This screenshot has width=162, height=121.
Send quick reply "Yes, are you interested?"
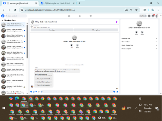pos(43,79)
